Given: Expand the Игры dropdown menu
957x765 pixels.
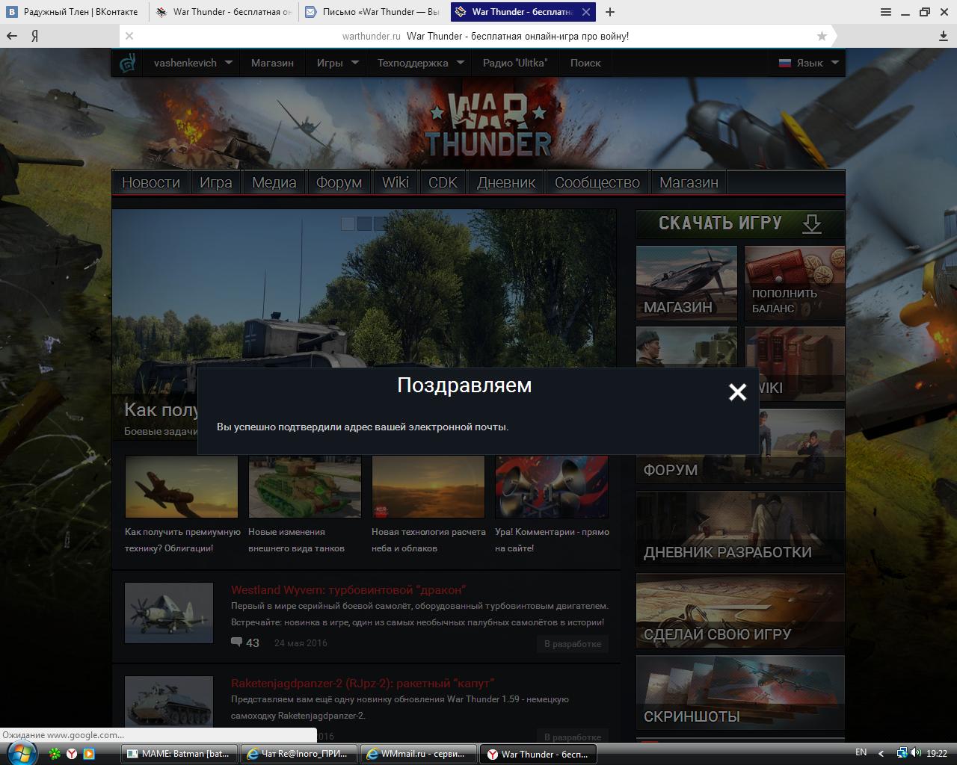Looking at the screenshot, I should coord(354,64).
